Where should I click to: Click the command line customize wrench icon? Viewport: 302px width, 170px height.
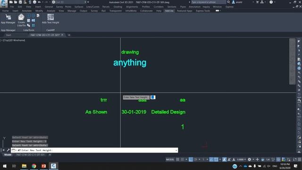click(x=8, y=150)
